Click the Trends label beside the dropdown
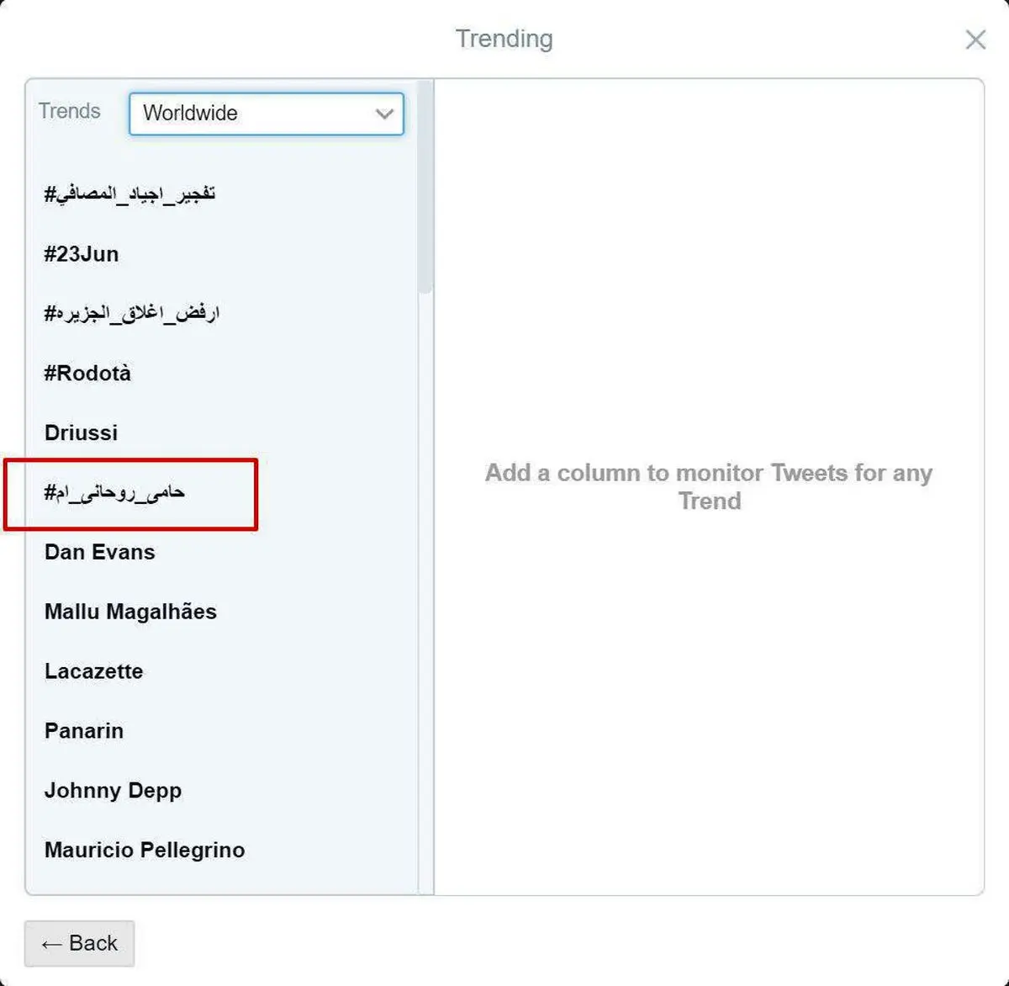Screen dimensions: 1009x986 tap(69, 111)
